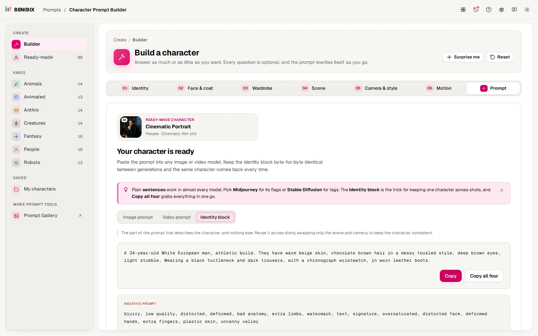Click the Prompt Gallery image icon

click(x=16, y=216)
